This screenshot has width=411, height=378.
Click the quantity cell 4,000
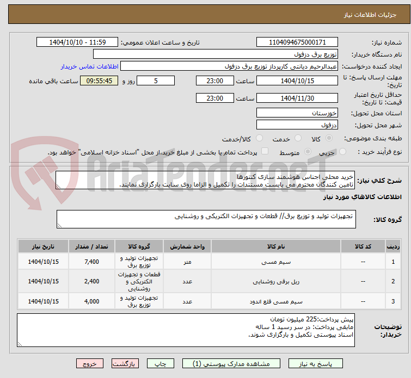[91, 301]
